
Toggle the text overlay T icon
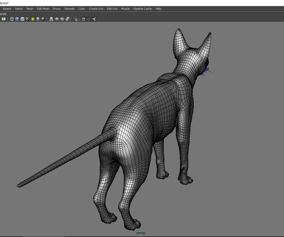tap(4, 19)
